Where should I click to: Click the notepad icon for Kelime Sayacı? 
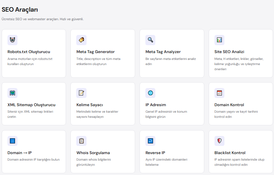(81, 93)
